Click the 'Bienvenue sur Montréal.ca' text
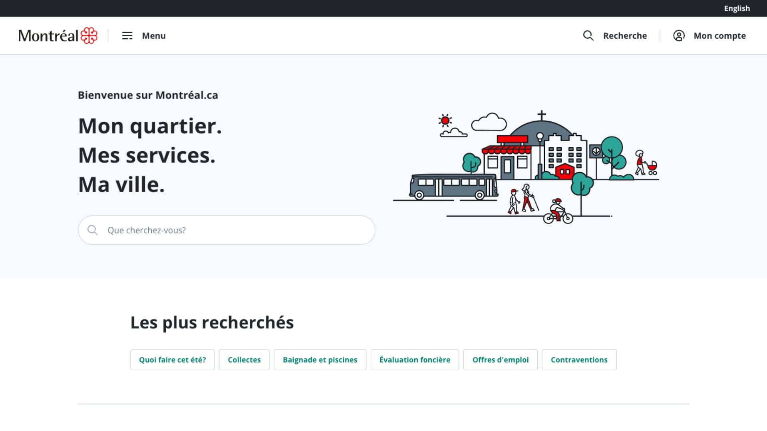The width and height of the screenshot is (767, 431). coord(148,95)
